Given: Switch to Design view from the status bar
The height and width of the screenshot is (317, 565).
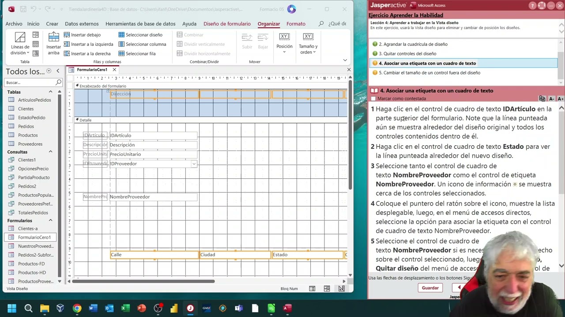Looking at the screenshot, I should (x=341, y=288).
